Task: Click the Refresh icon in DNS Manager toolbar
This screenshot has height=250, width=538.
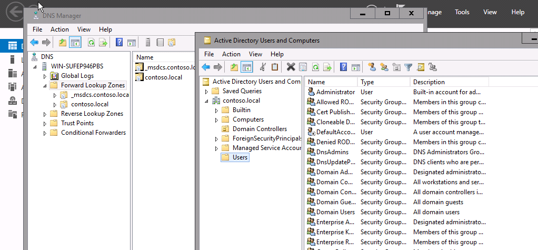Action: 91,43
